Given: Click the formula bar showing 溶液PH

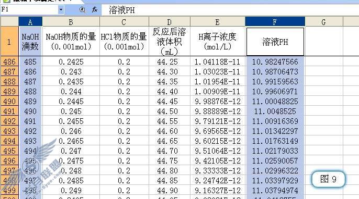Looking at the screenshot, I should coord(230,10).
